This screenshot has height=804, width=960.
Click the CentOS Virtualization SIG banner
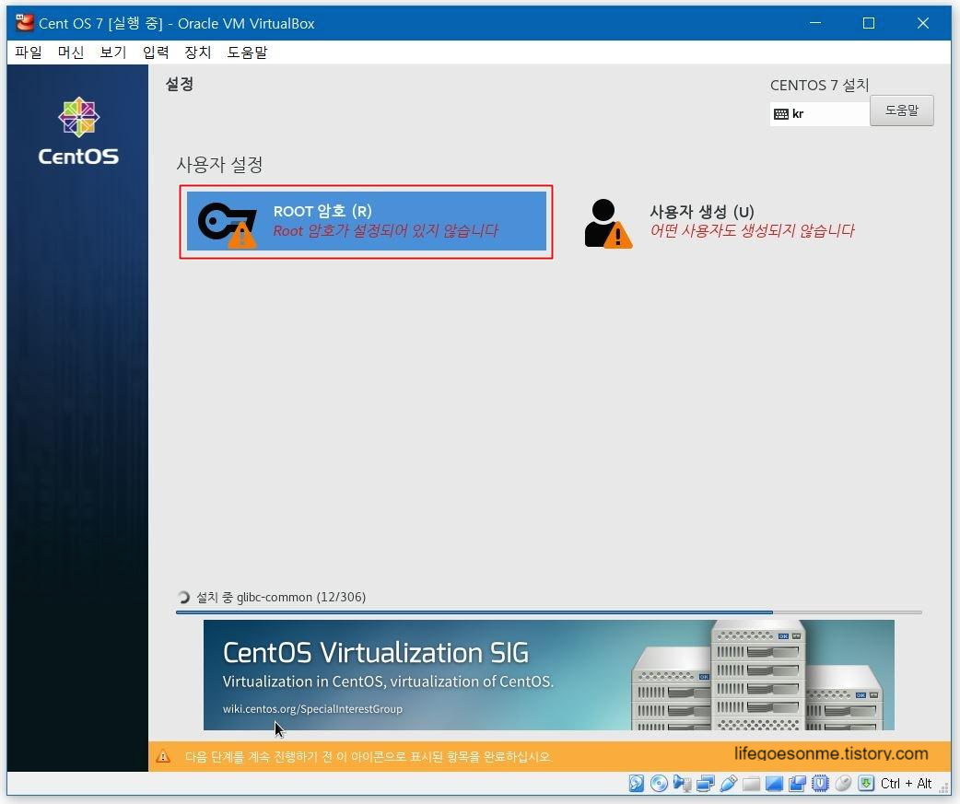coord(548,675)
